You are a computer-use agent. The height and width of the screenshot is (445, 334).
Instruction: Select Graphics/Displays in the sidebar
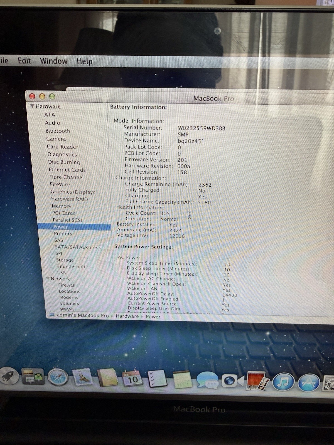click(x=73, y=192)
